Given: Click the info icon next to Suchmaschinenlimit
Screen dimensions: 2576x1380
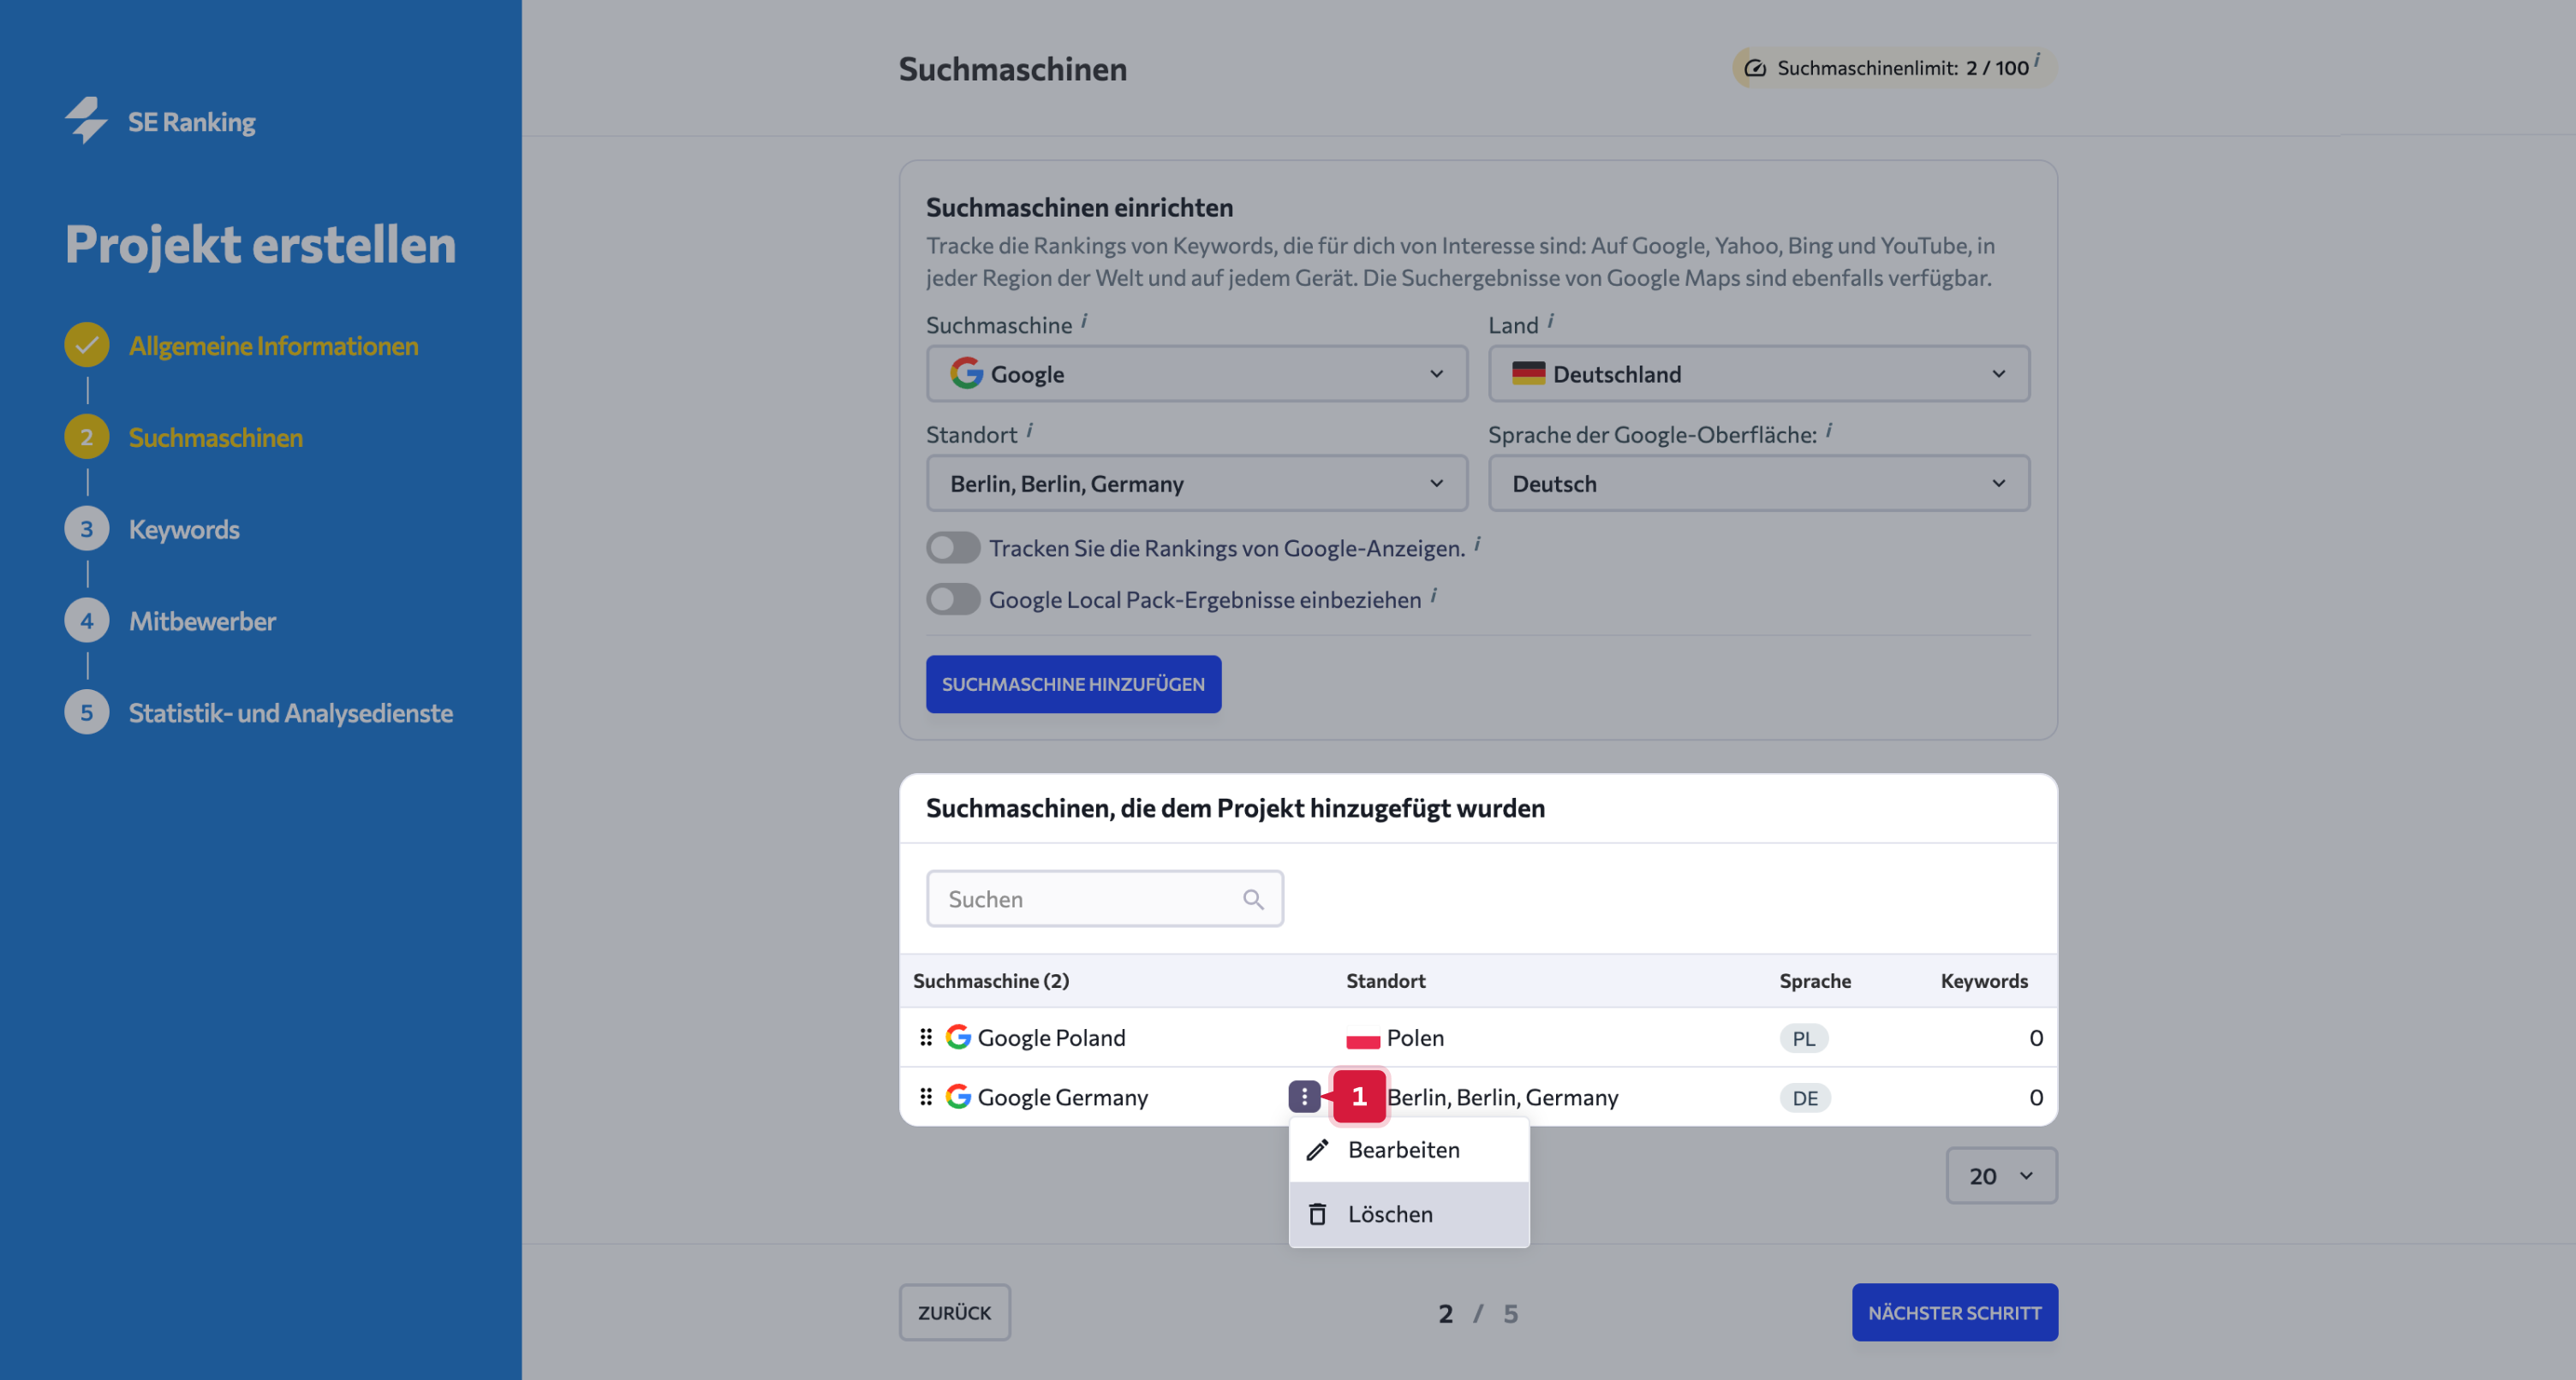Looking at the screenshot, I should pyautogui.click(x=2037, y=60).
